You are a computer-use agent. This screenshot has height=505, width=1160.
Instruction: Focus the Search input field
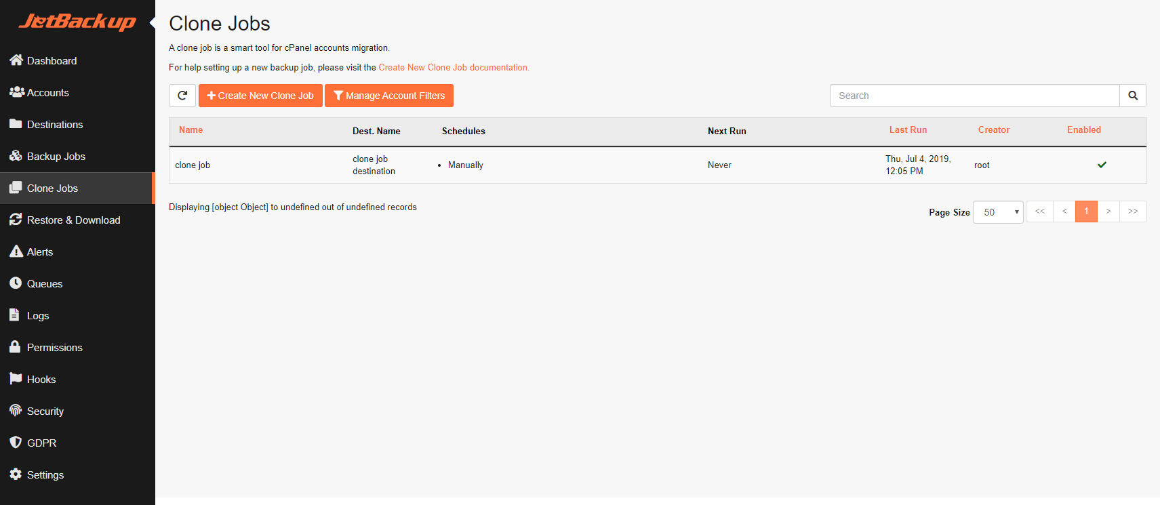click(x=974, y=96)
